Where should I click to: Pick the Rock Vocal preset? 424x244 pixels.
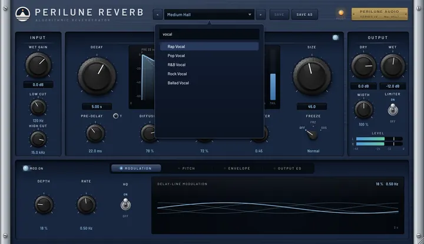[x=209, y=74]
